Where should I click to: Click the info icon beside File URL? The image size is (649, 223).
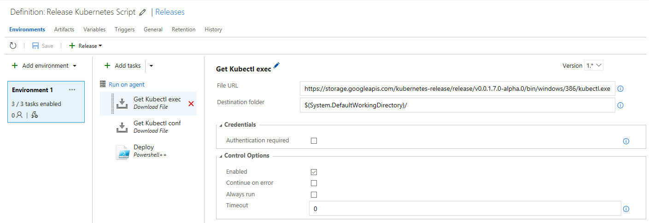(x=620, y=89)
